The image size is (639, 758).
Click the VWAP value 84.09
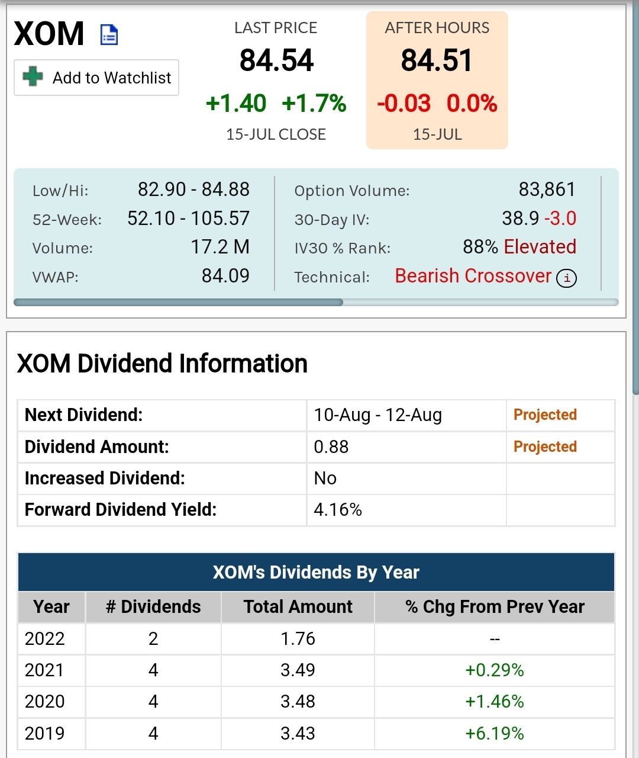225,276
